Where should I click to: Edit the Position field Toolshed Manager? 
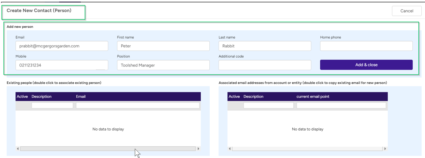click(x=163, y=65)
